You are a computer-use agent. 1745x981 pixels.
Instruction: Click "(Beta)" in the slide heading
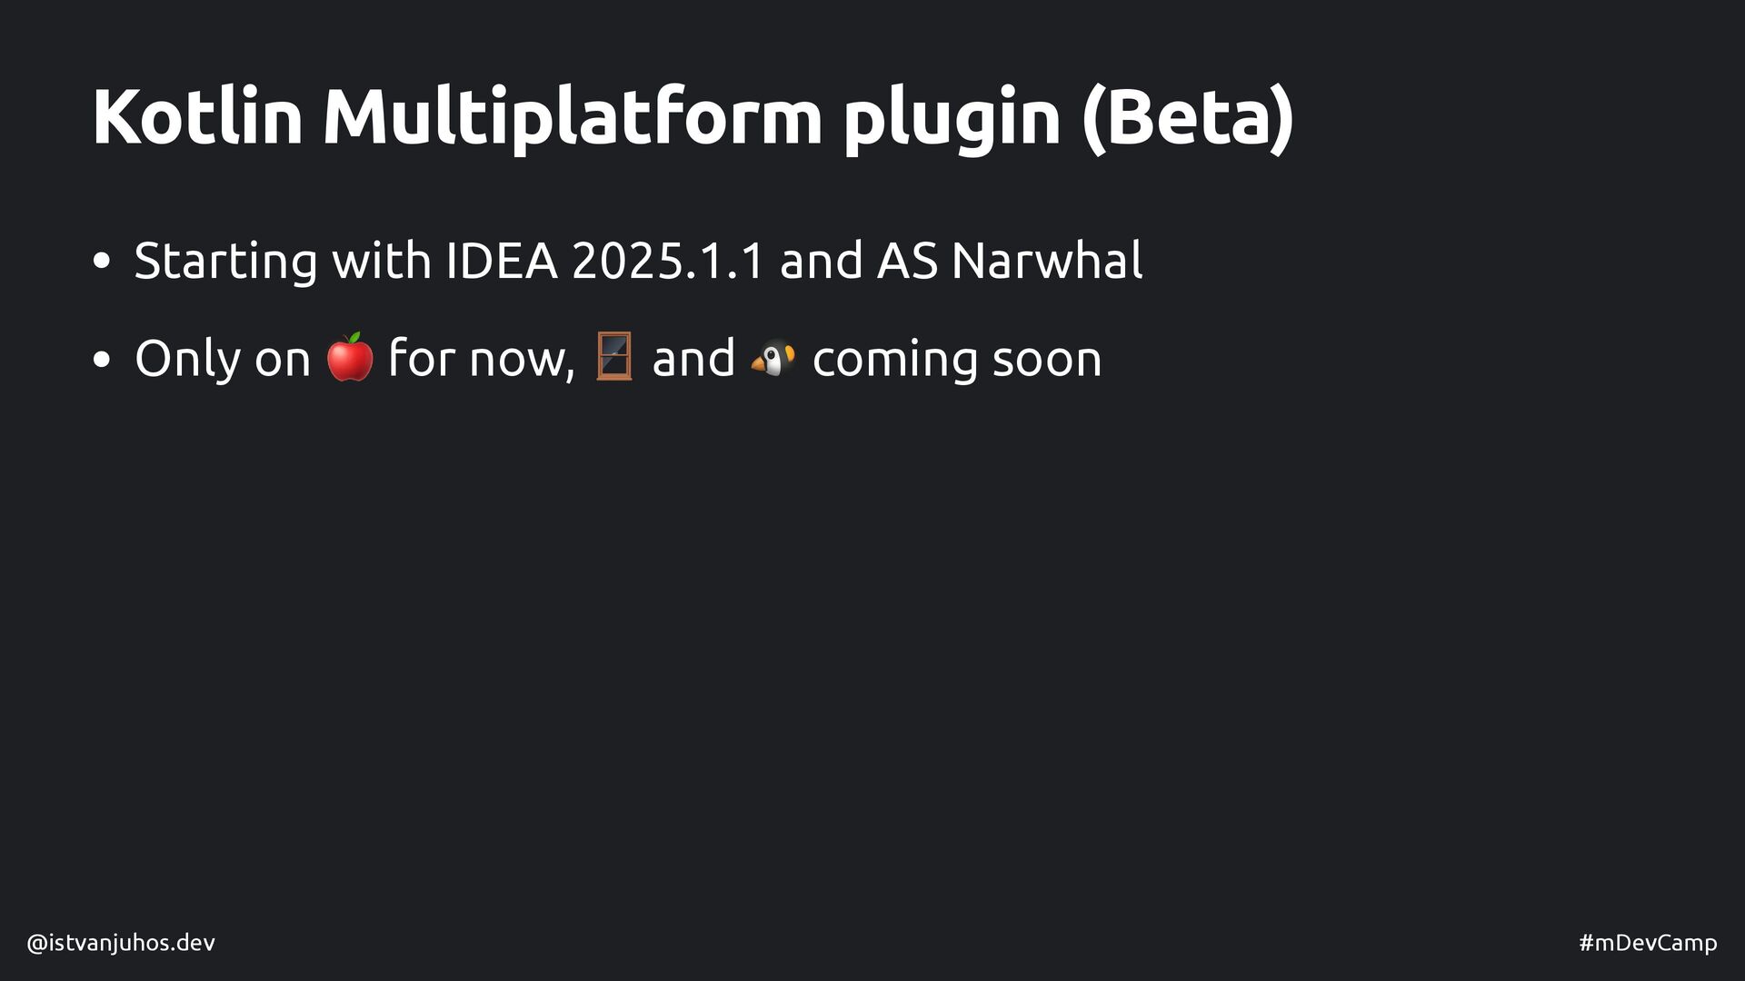[1188, 118]
